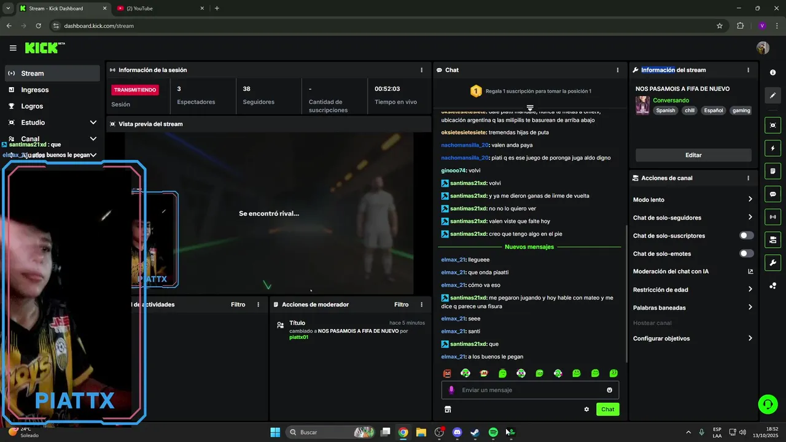Switch to the YouTube browser tab
This screenshot has height=442, width=786.
pyautogui.click(x=160, y=9)
